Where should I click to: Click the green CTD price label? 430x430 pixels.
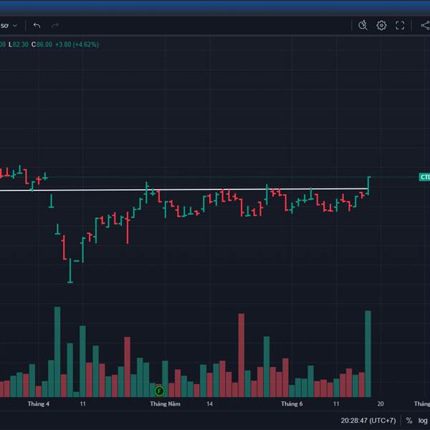click(424, 177)
